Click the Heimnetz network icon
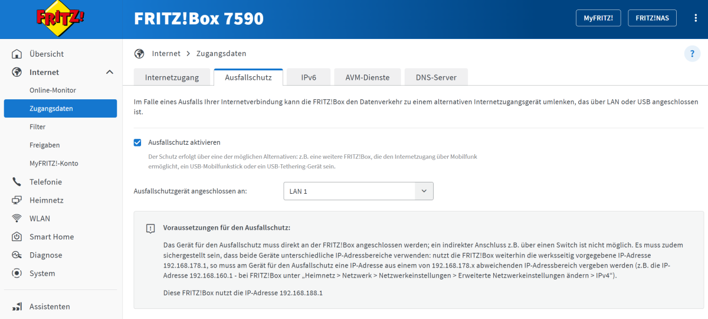Viewport: 708px width, 319px height. click(17, 200)
